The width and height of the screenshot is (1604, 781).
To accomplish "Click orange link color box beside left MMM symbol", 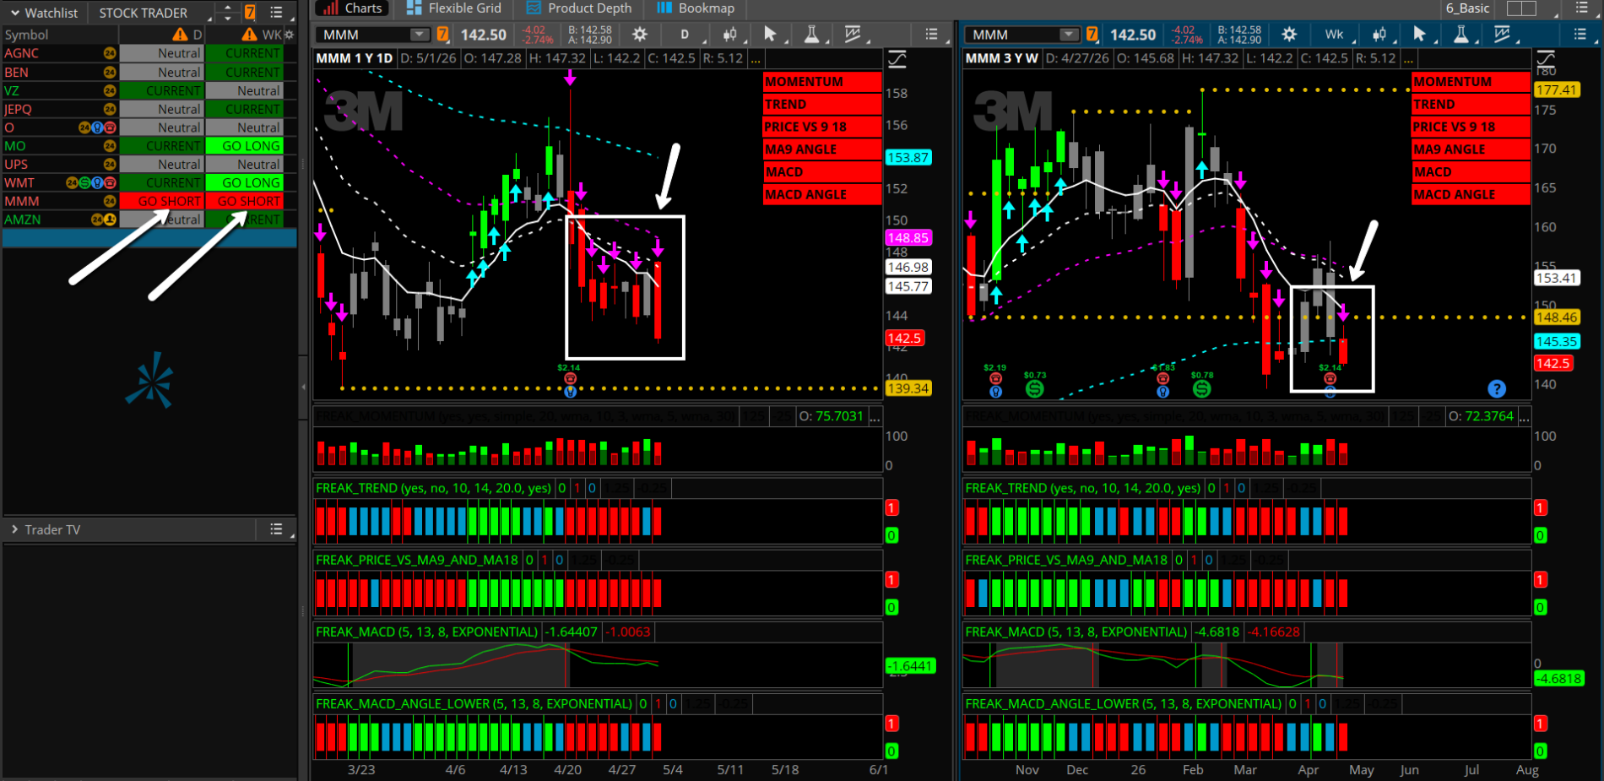I will point(443,35).
